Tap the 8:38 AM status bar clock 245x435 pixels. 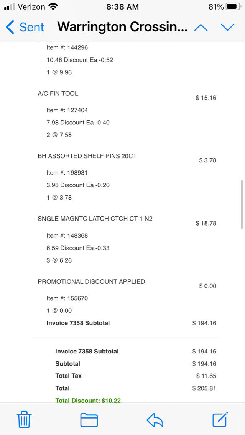(122, 7)
